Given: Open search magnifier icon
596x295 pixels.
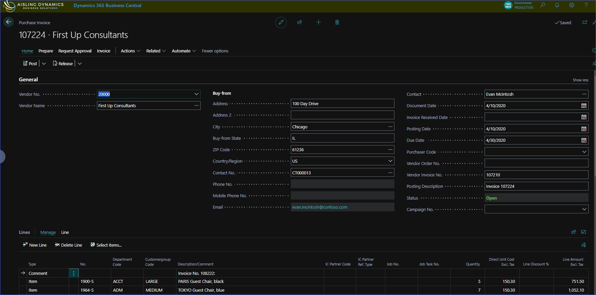Looking at the screenshot, I should 542,5.
